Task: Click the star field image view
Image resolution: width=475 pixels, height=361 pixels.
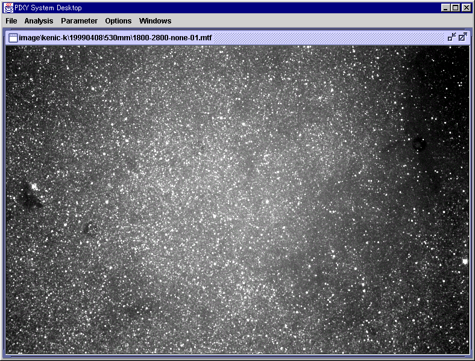Action: [x=237, y=200]
